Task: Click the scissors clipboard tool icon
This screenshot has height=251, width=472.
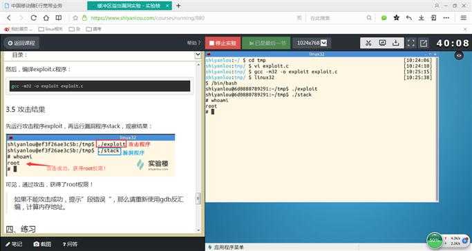Action: pos(368,43)
